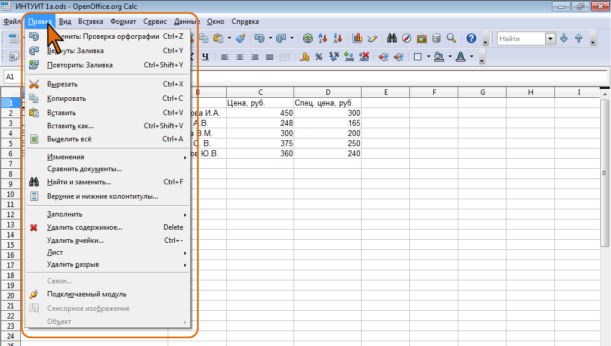Select the cell containing 450

[x=260, y=113]
